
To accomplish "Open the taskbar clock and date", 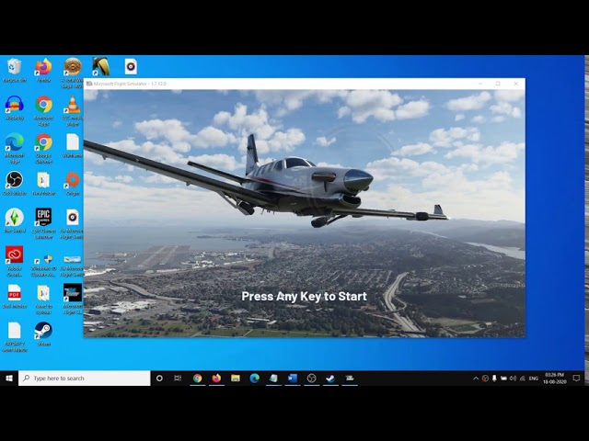I will 555,379.
